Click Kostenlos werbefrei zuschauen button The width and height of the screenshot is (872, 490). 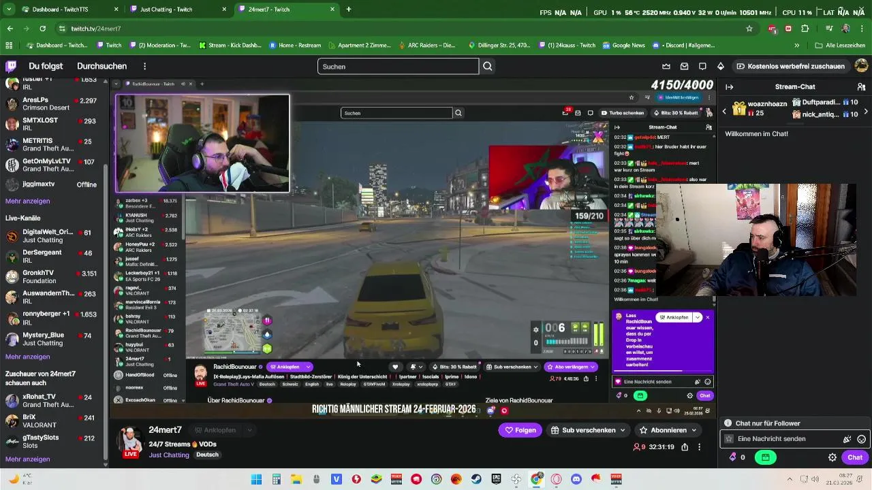790,66
